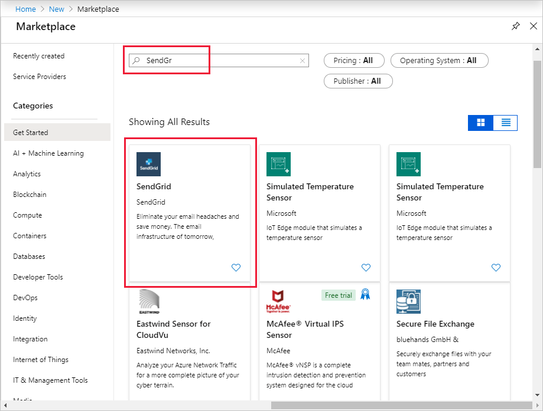
Task: Select the Blockchain category
Action: 30,195
